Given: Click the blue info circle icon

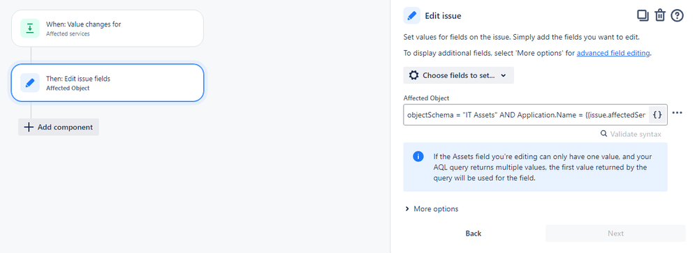Looking at the screenshot, I should (418, 157).
